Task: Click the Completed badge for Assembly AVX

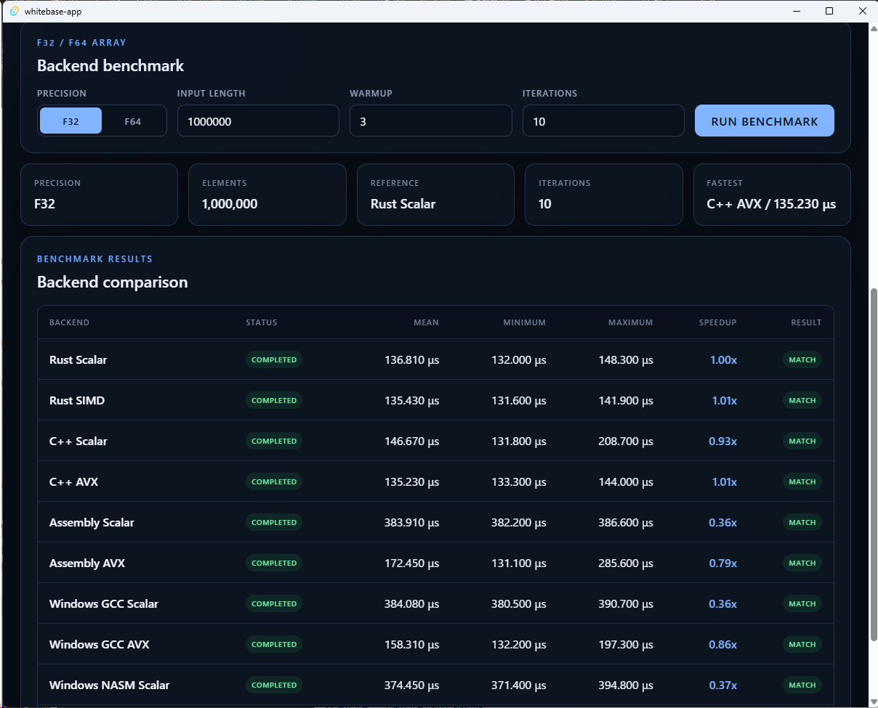Action: click(x=274, y=563)
